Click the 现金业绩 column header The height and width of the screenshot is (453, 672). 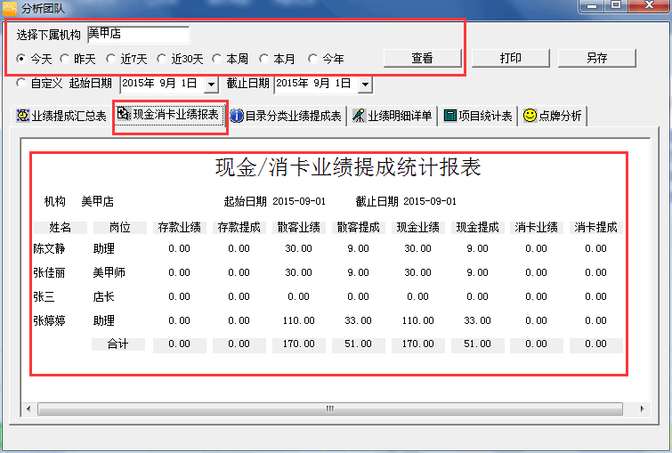pyautogui.click(x=417, y=228)
